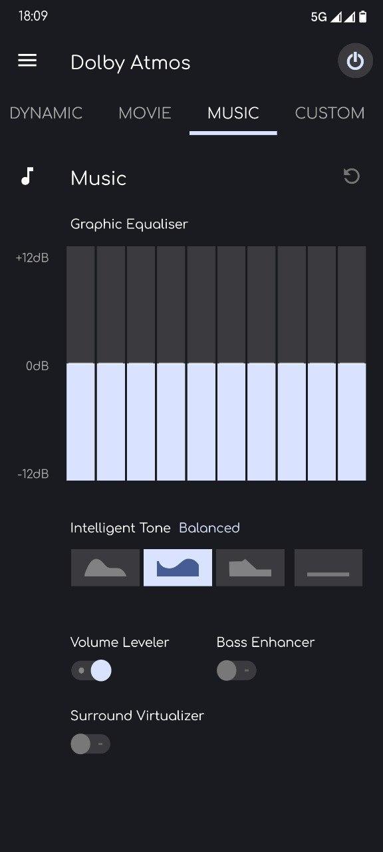383x852 pixels.
Task: Enable the Bass Enhancer switch
Action: tap(237, 670)
